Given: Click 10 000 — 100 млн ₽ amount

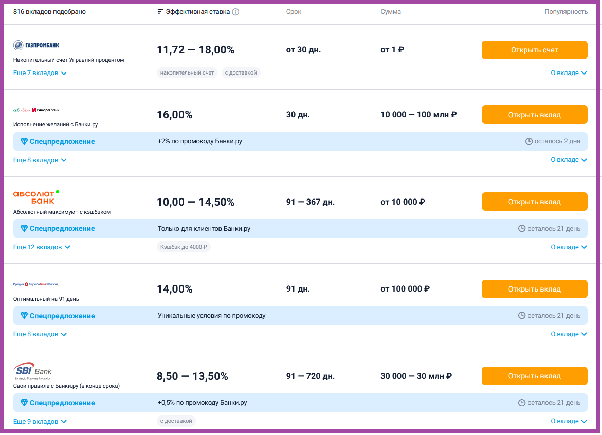Looking at the screenshot, I should (418, 115).
